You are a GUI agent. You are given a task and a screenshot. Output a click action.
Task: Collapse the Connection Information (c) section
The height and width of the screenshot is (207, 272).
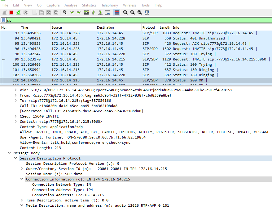coord(22,179)
